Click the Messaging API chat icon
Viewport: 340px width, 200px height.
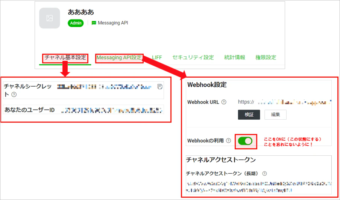(94, 23)
